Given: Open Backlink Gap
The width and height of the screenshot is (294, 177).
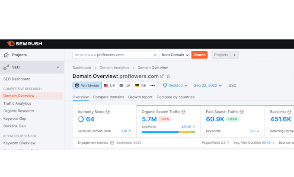Looking at the screenshot, I should tap(14, 126).
